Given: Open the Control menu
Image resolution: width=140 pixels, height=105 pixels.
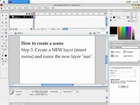Looking at the screenshot, I should 39,8.
